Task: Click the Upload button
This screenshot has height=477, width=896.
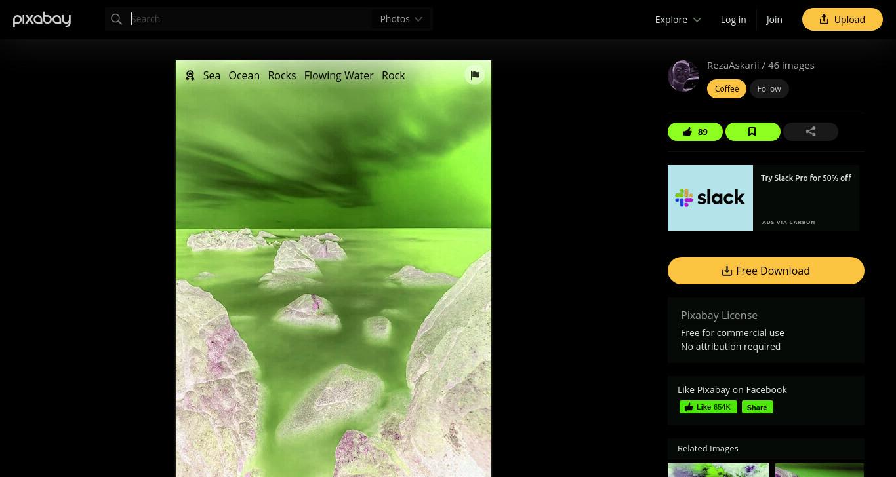Action: coord(842,20)
